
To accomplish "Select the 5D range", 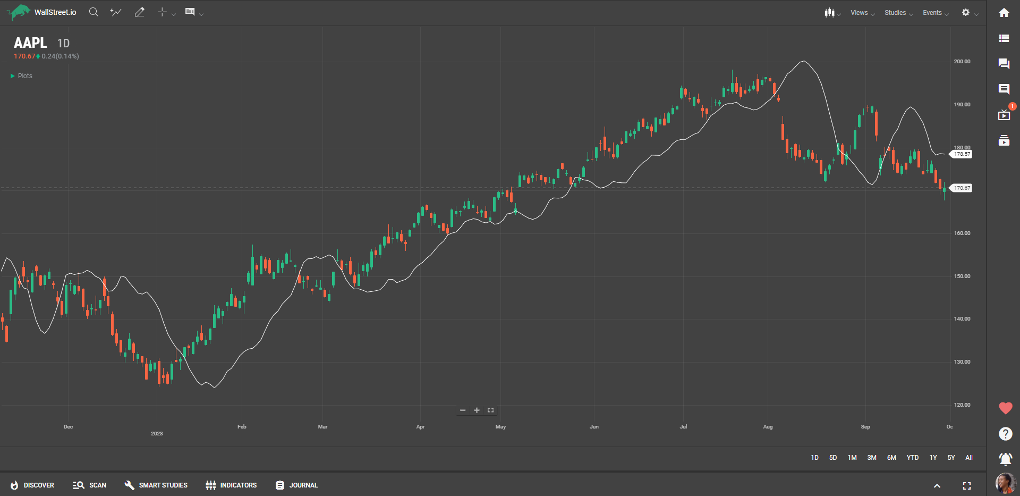I will [x=833, y=458].
